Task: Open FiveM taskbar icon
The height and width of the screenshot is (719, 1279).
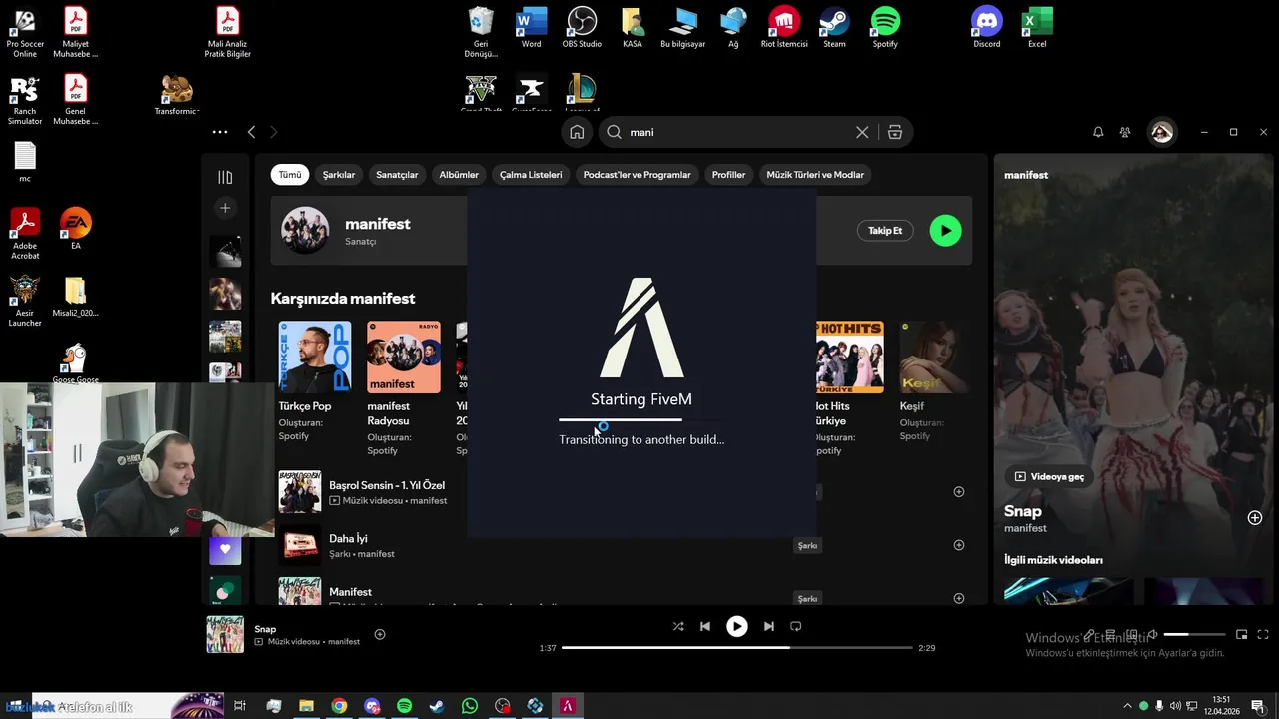Action: 568,706
